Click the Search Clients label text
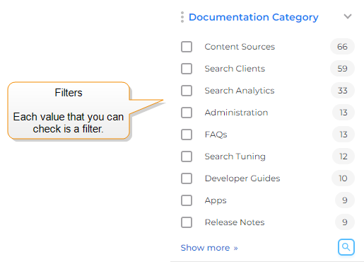Image resolution: width=364 pixels, height=262 pixels. (x=235, y=69)
